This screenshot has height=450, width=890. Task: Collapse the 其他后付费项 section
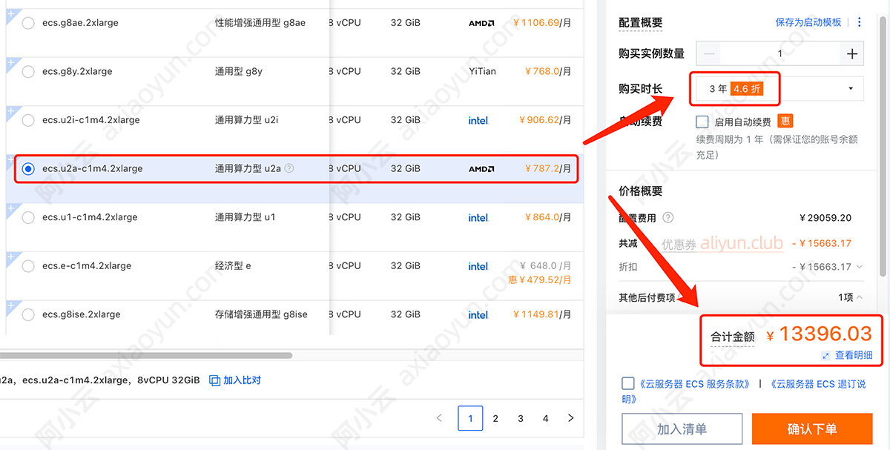860,297
